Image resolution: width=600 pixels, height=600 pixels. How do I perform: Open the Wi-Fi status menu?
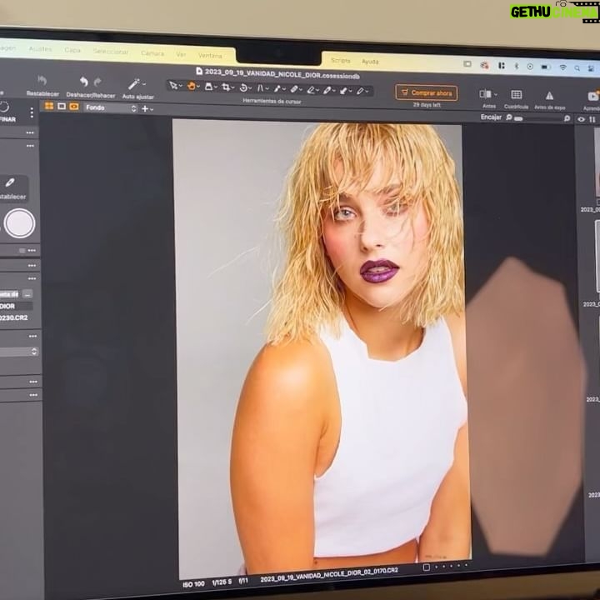tap(562, 67)
